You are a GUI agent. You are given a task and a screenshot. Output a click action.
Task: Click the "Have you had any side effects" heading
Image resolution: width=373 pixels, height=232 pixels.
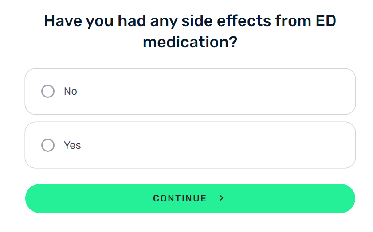pyautogui.click(x=190, y=31)
